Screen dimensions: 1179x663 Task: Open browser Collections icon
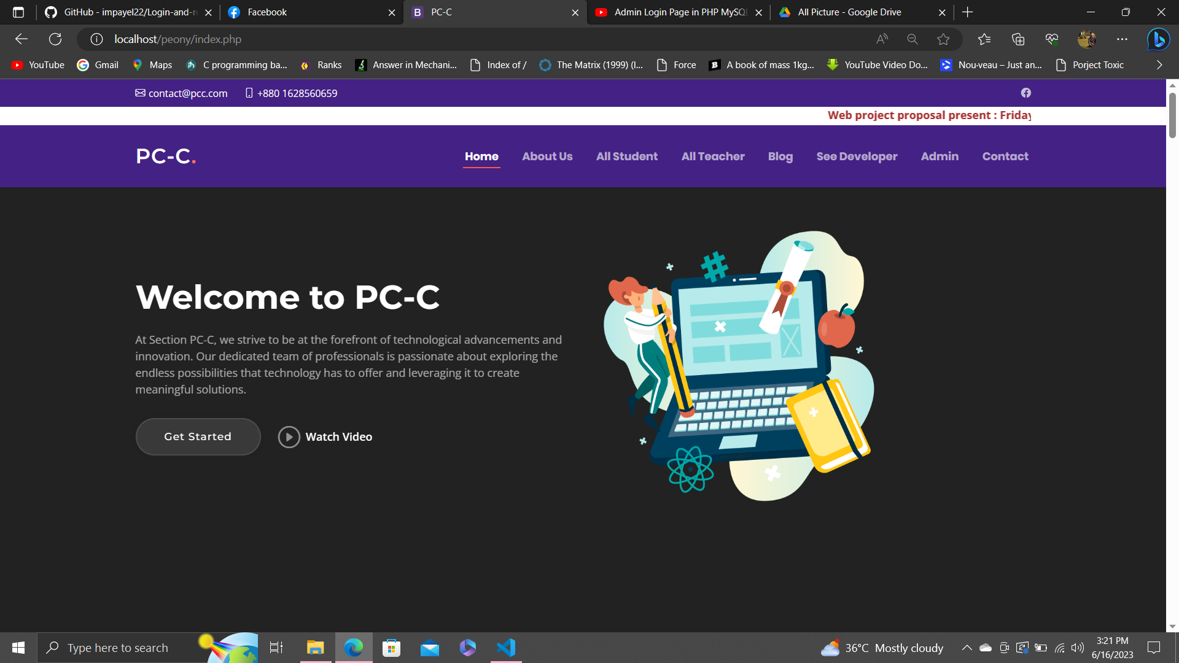tap(1018, 39)
